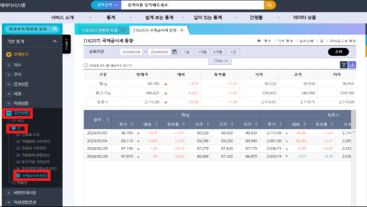Set period with the 1년 button
The height and width of the screenshot is (207, 367).
(x=233, y=52)
